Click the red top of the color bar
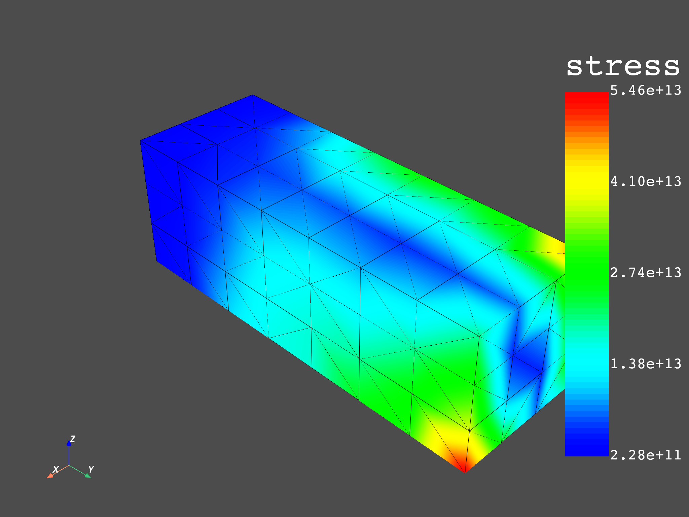The width and height of the screenshot is (689, 517). [x=587, y=98]
